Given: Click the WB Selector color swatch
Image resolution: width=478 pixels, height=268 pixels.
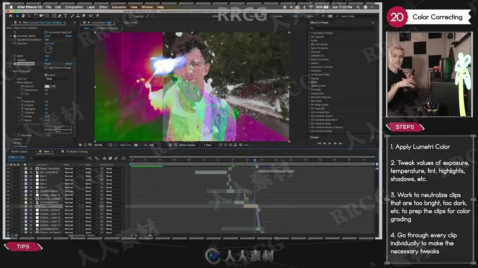Looking at the screenshot, I should (47, 86).
